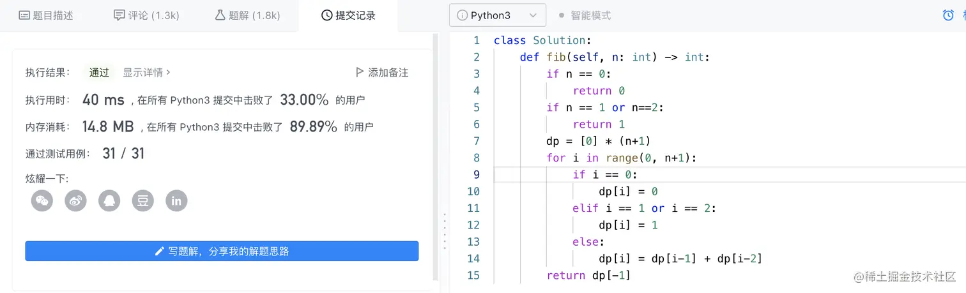
Task: Click the '31 / 31' test cases value
Action: click(123, 153)
